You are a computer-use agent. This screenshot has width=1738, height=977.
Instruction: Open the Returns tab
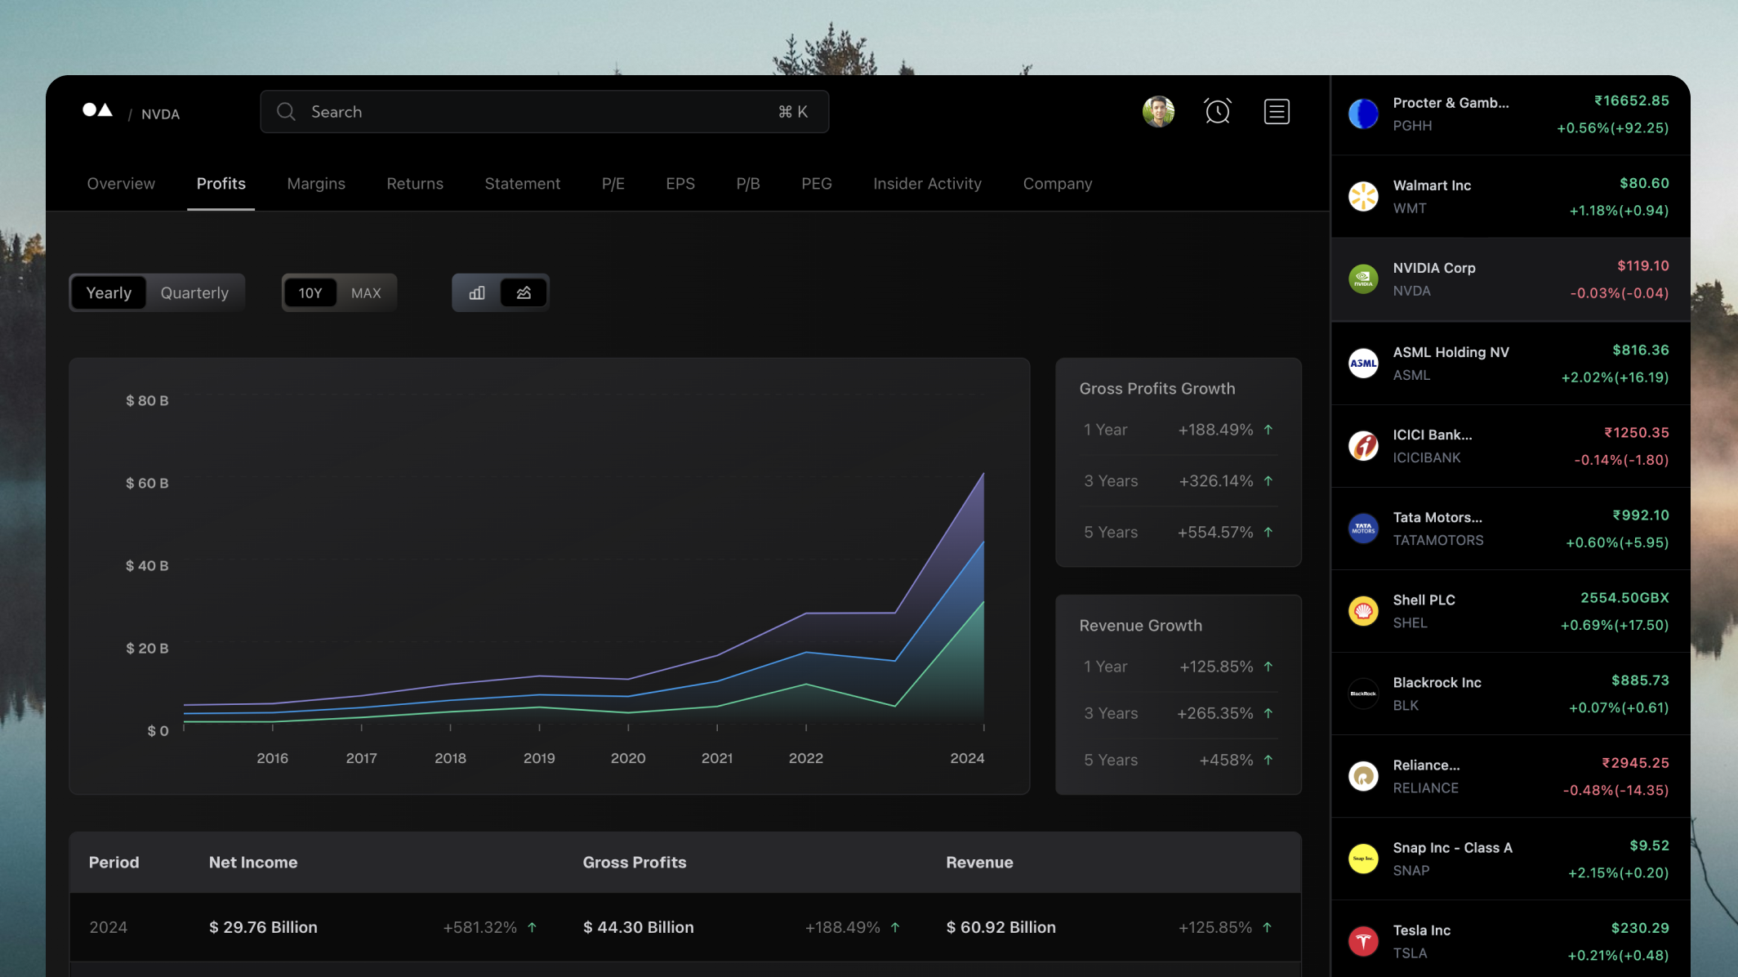(x=415, y=184)
